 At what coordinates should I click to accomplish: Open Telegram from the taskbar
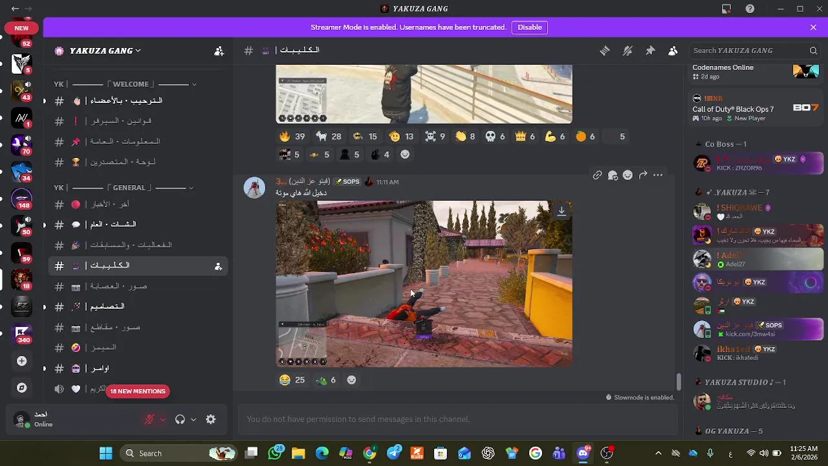[393, 453]
